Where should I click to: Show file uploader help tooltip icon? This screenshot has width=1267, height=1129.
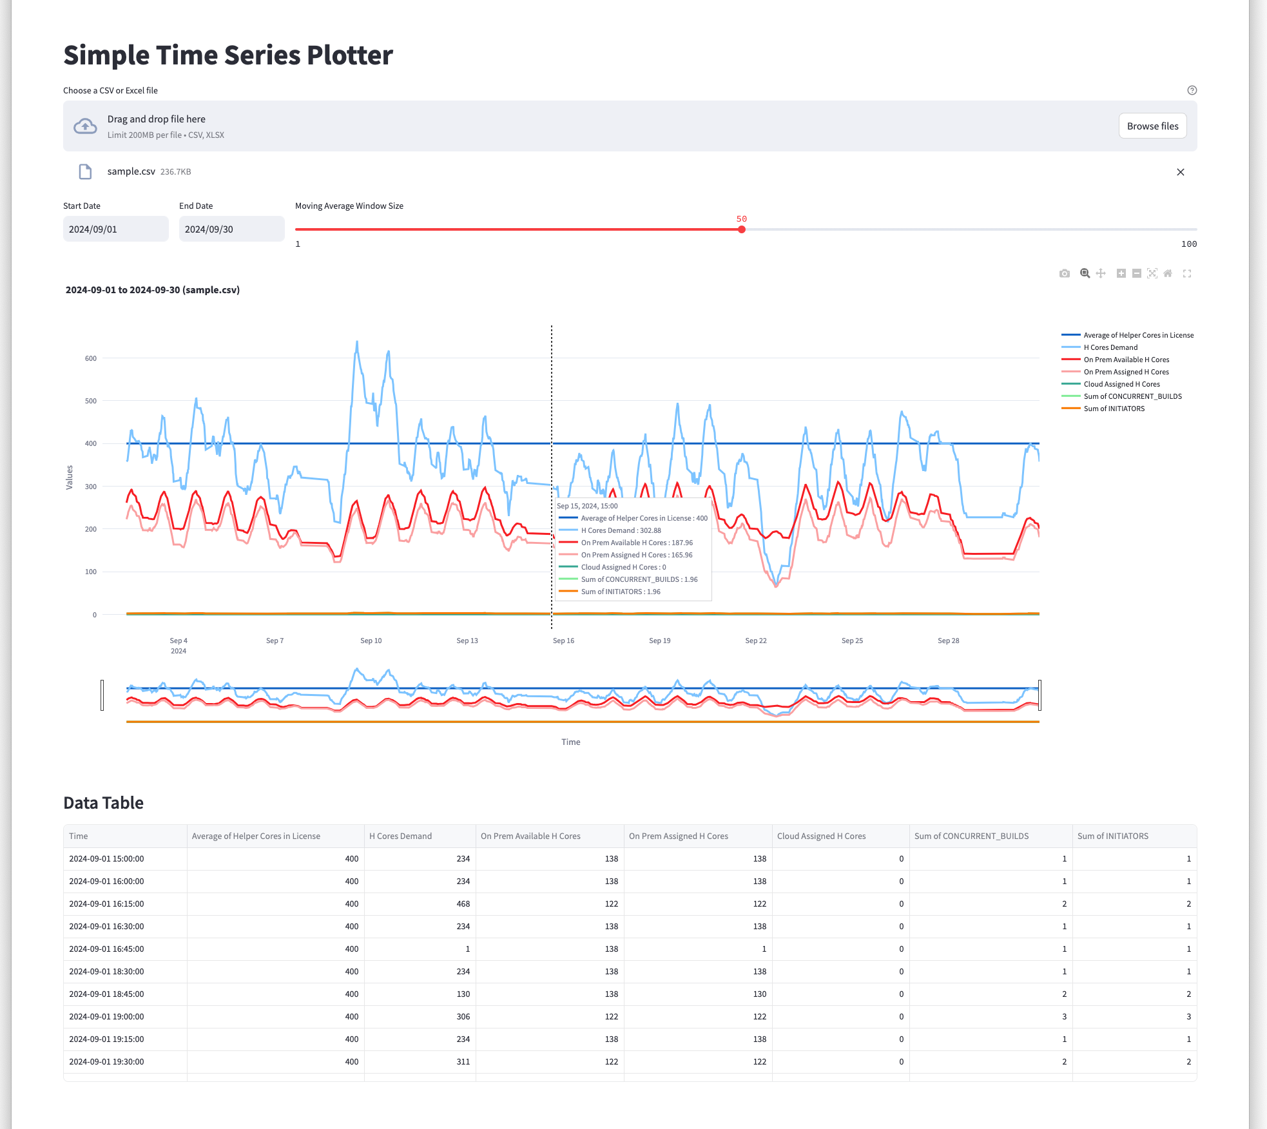[x=1192, y=90]
